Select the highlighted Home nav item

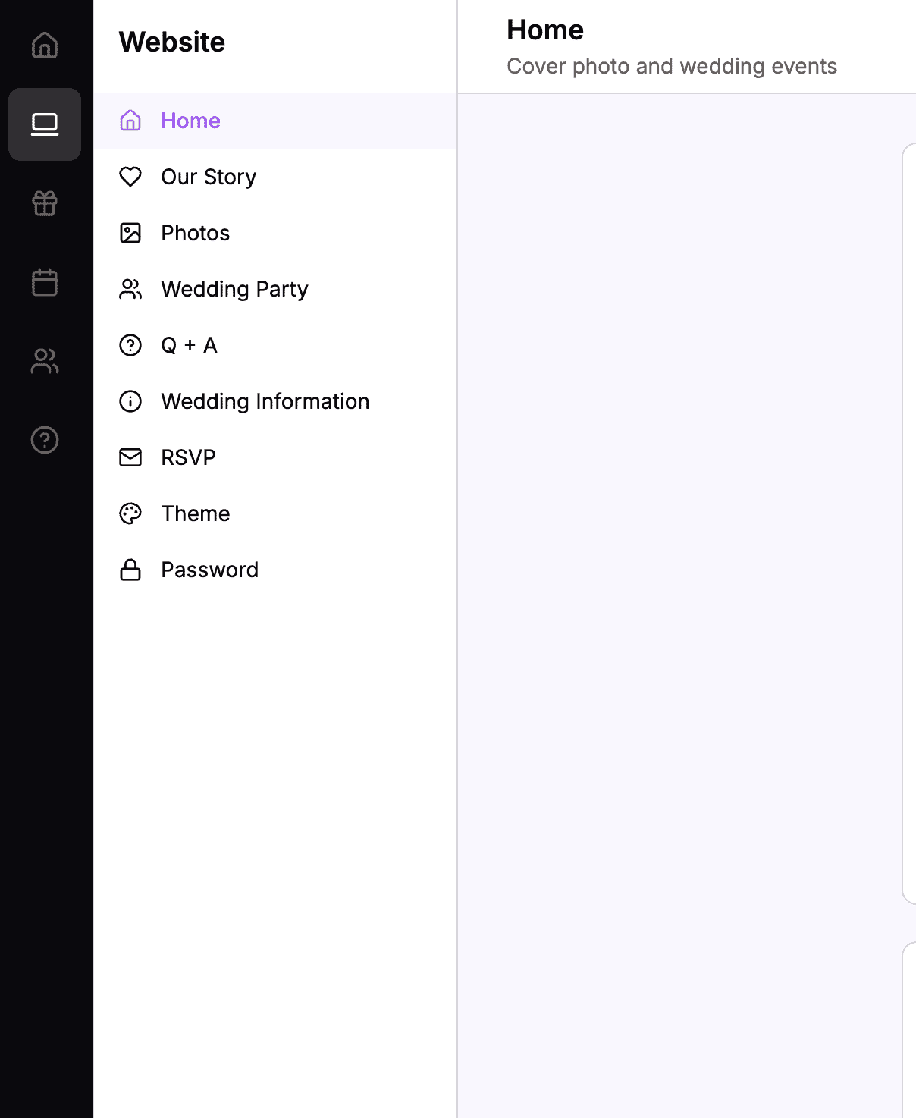click(190, 121)
